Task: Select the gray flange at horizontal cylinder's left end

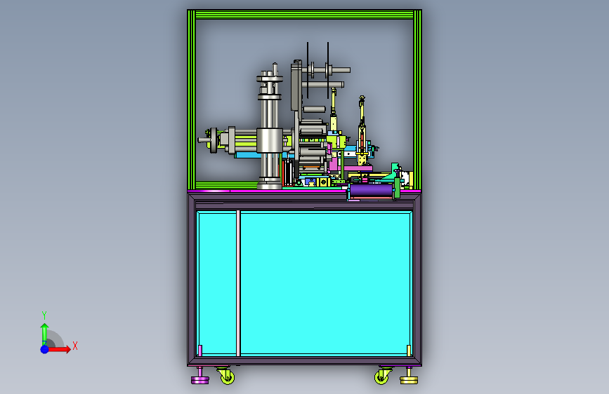Action: [214, 140]
